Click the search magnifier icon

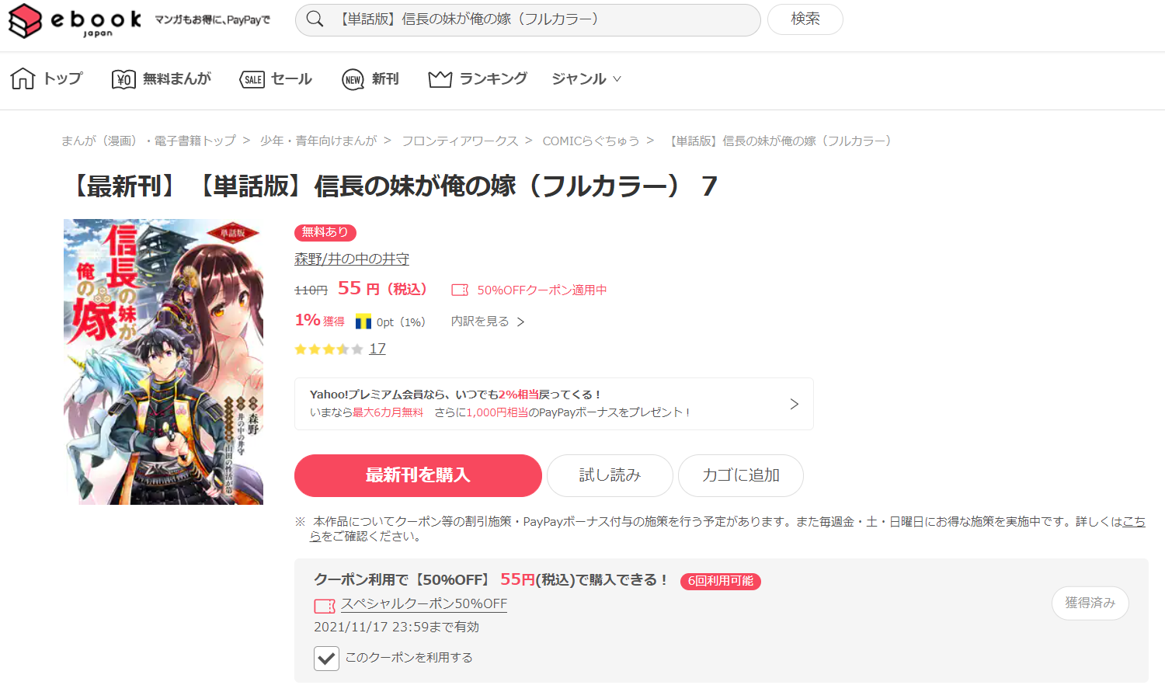[x=315, y=19]
